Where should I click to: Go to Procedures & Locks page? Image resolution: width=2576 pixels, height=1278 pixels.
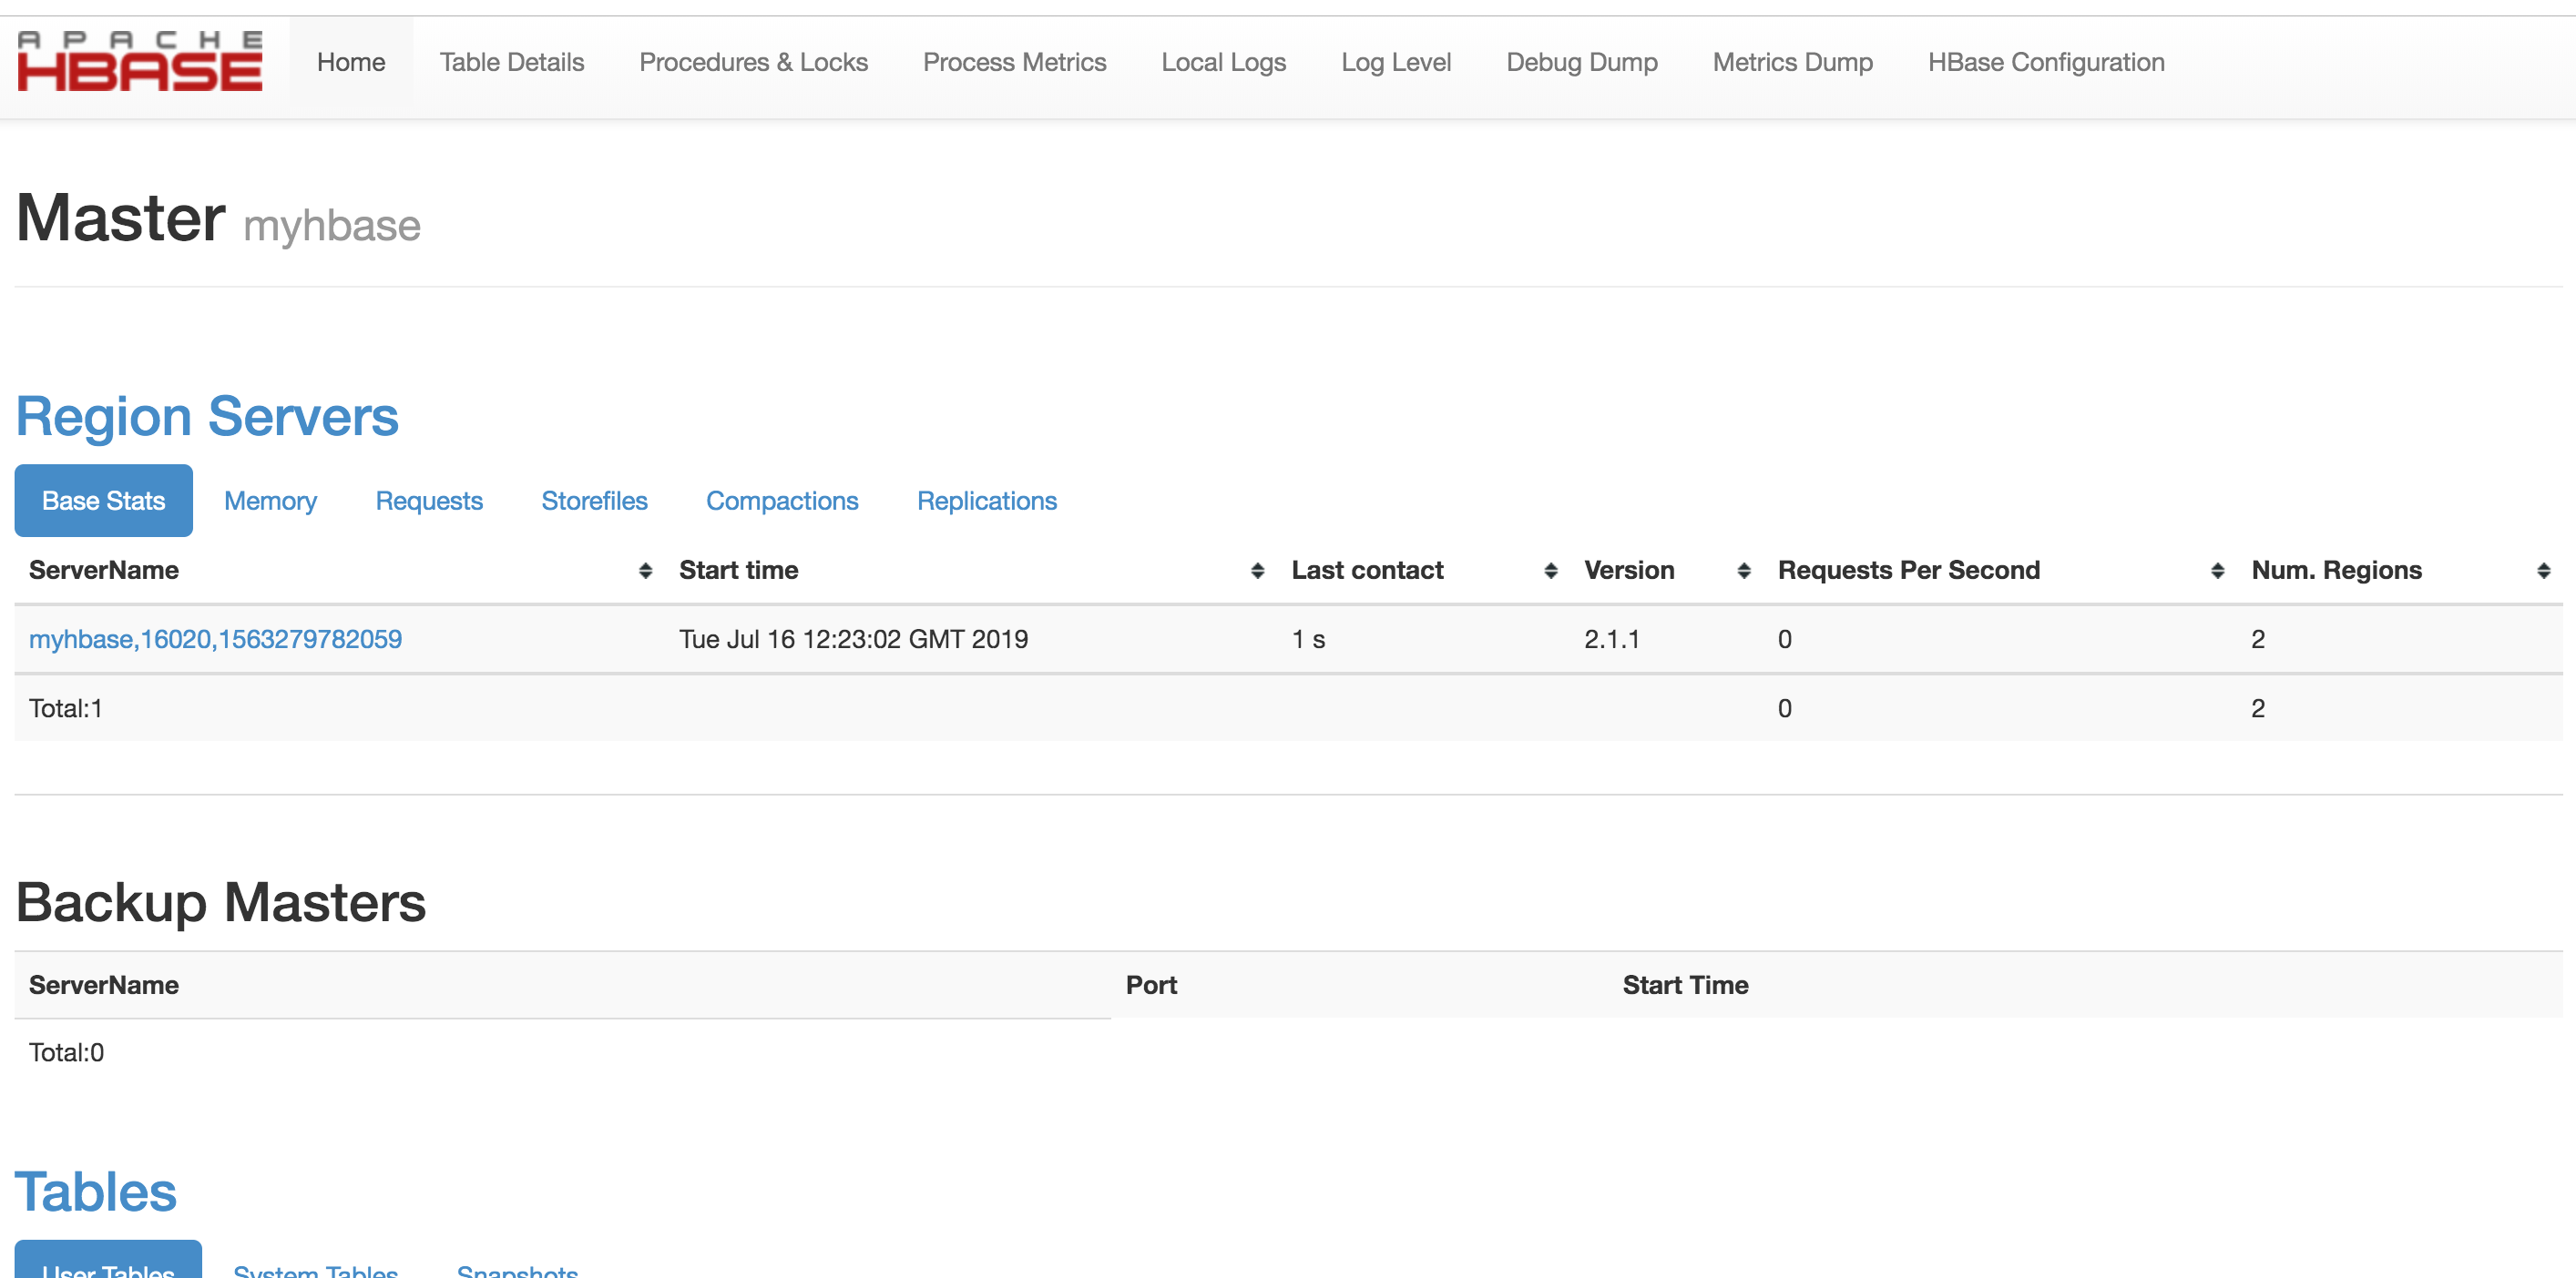[753, 62]
